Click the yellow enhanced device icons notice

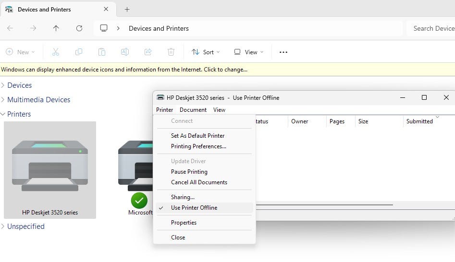pos(124,70)
